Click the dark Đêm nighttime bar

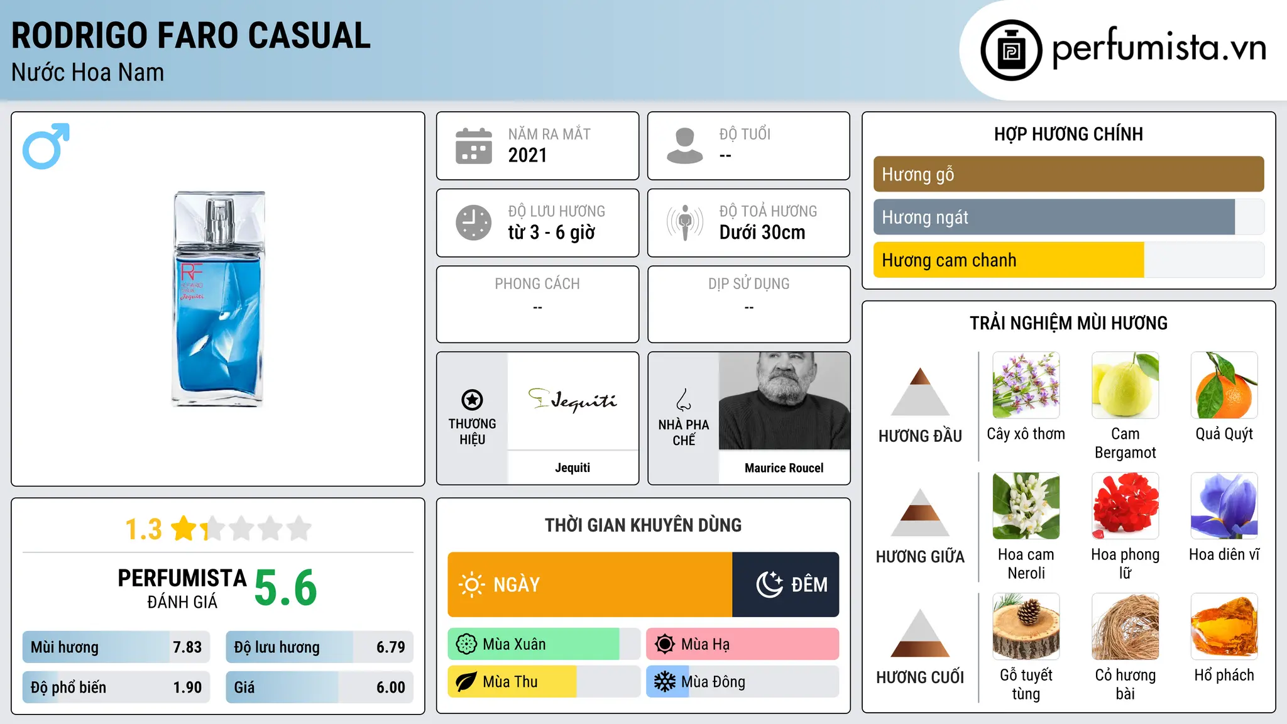(786, 584)
